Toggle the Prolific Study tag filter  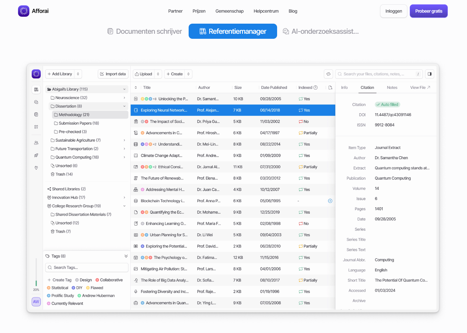60,296
